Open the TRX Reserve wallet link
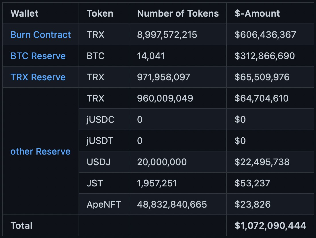 click(x=38, y=77)
